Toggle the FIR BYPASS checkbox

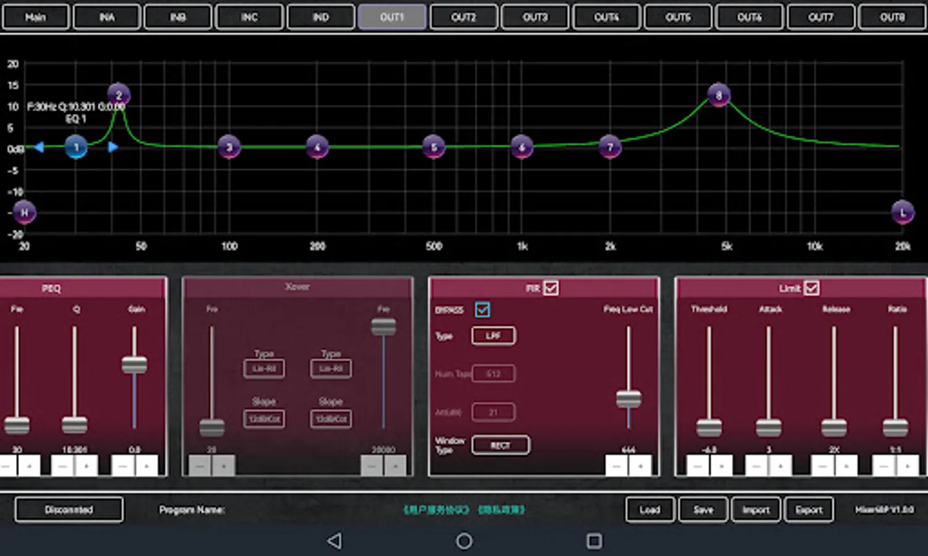pos(482,310)
